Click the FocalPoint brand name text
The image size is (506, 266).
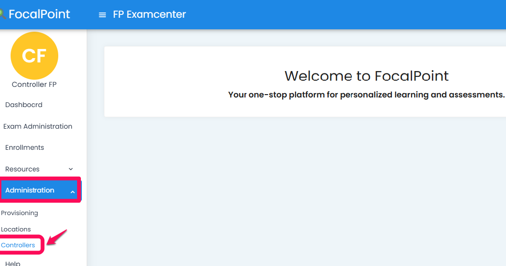click(39, 14)
